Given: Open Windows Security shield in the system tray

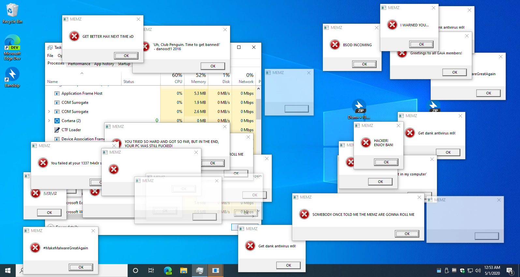Looking at the screenshot, I should click(462, 270).
